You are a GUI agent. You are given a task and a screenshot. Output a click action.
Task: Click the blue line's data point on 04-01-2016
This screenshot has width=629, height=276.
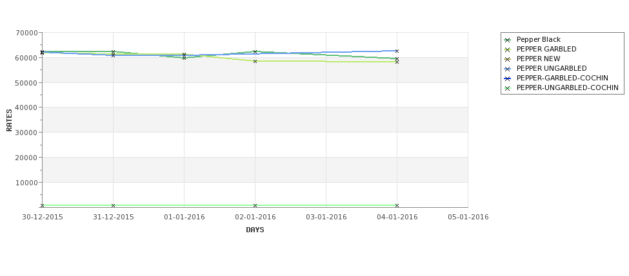point(397,51)
